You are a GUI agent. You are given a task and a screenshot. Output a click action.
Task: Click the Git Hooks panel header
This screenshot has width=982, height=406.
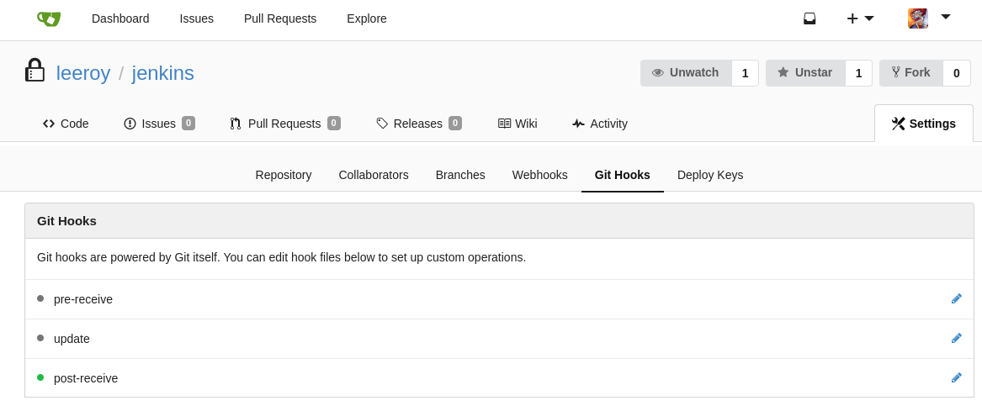point(499,221)
